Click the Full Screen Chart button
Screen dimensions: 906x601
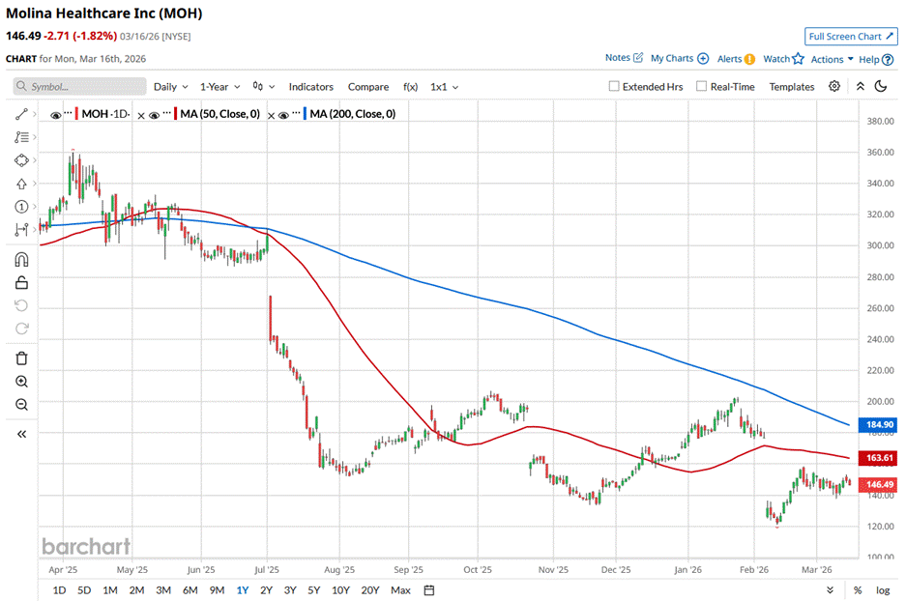click(850, 37)
